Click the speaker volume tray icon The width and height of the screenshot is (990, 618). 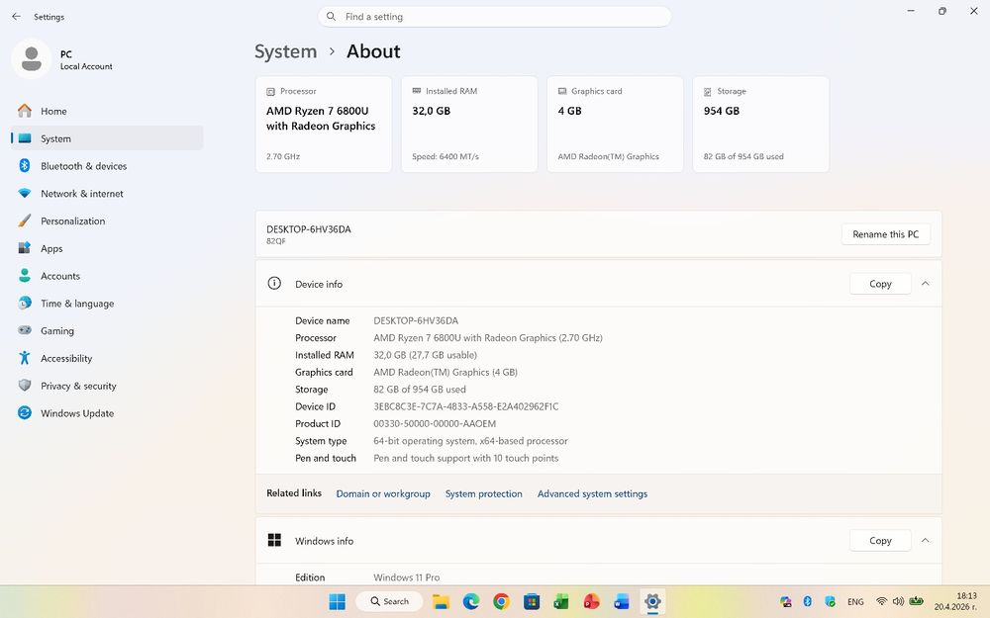[898, 601]
